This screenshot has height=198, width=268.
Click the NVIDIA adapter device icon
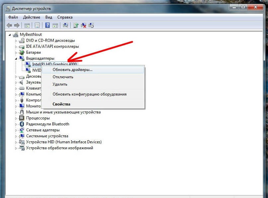tap(28, 70)
